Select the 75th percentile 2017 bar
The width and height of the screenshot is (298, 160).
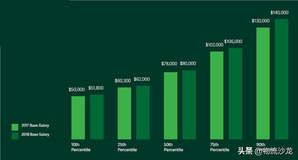[217, 95]
